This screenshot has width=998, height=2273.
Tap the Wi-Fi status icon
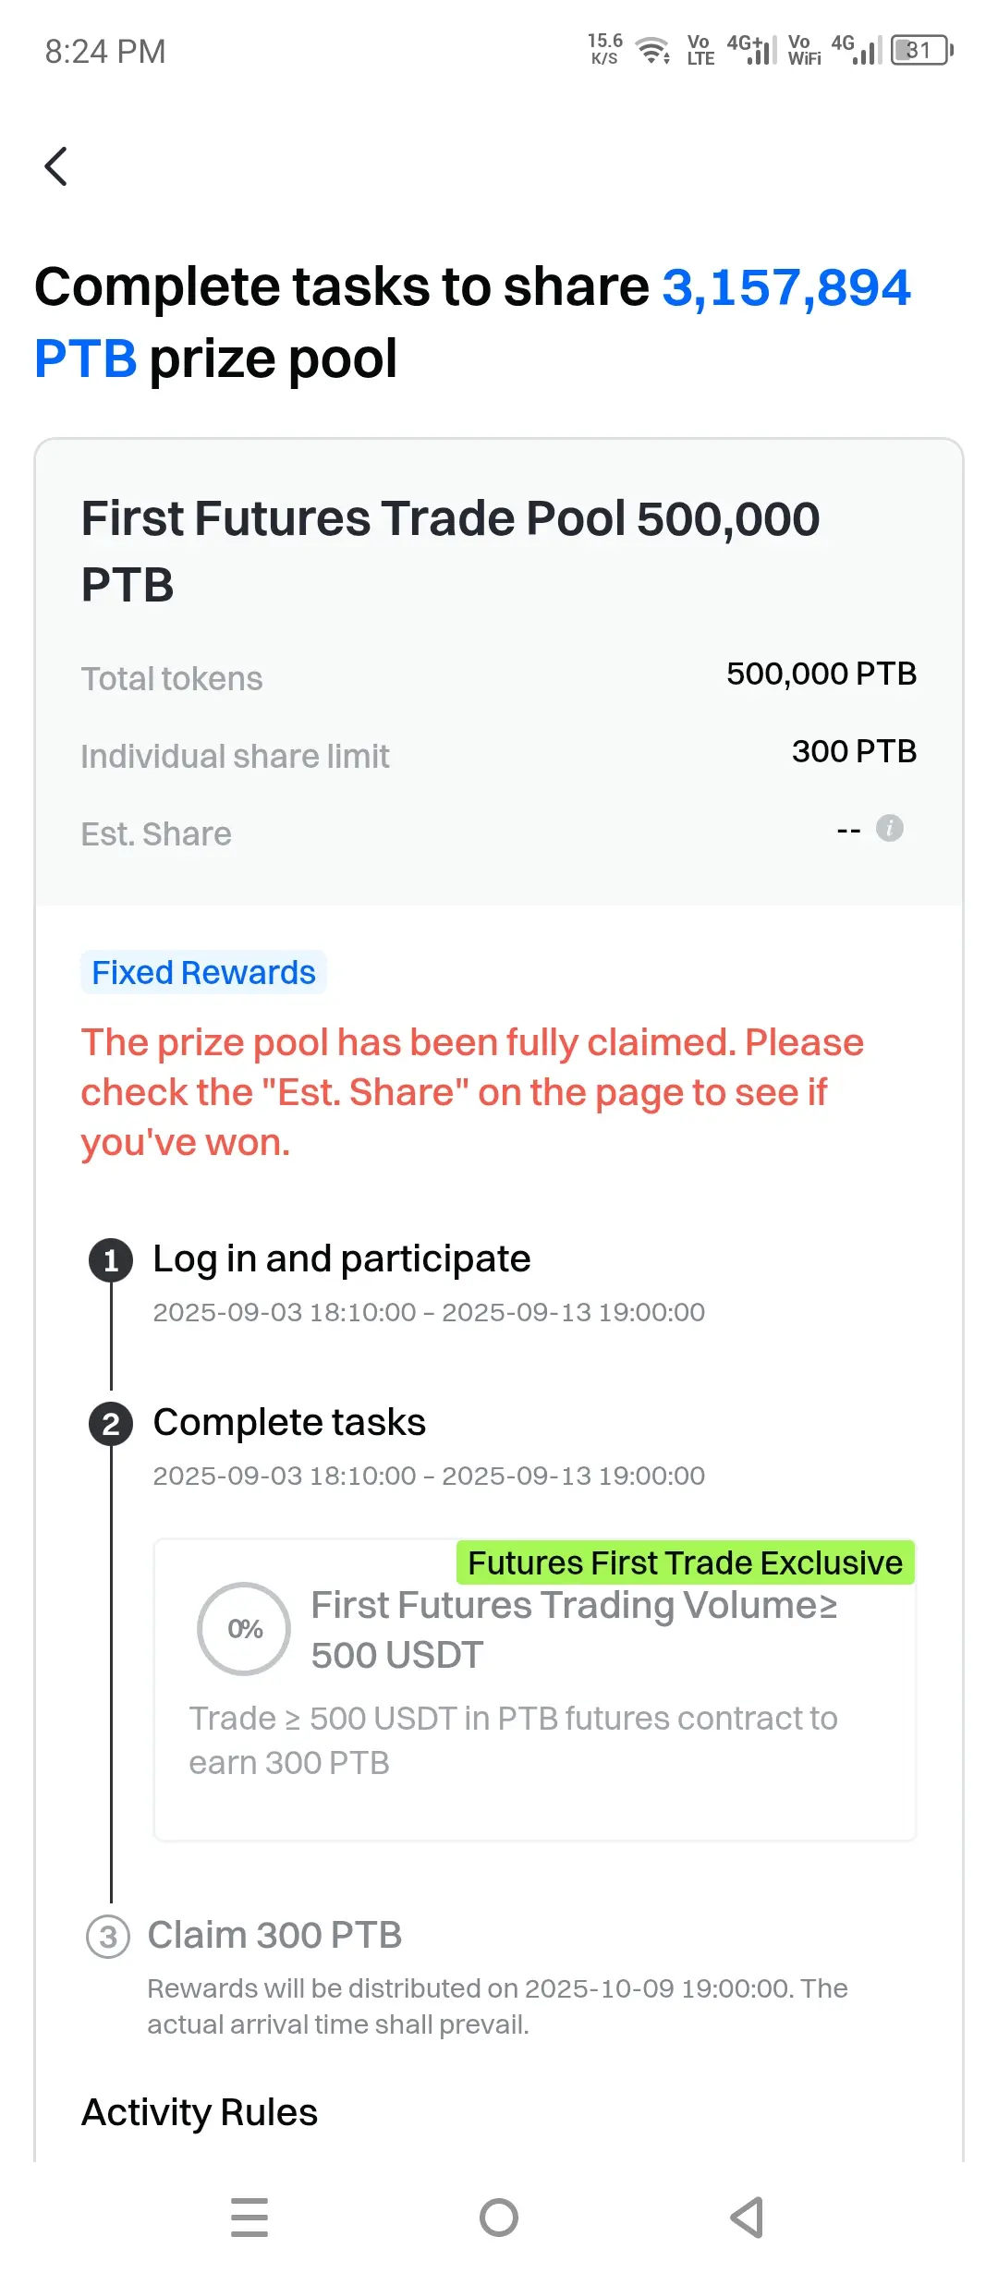point(654,50)
